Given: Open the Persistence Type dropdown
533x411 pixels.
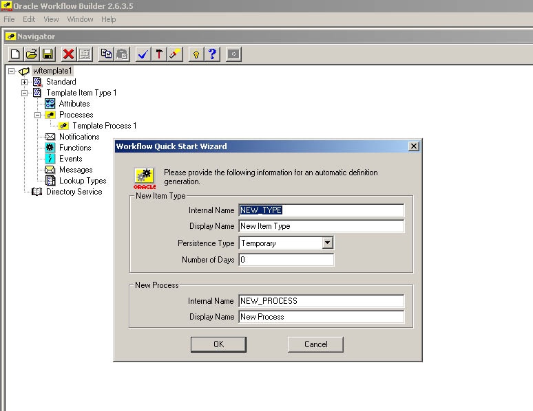Looking at the screenshot, I should coord(328,243).
